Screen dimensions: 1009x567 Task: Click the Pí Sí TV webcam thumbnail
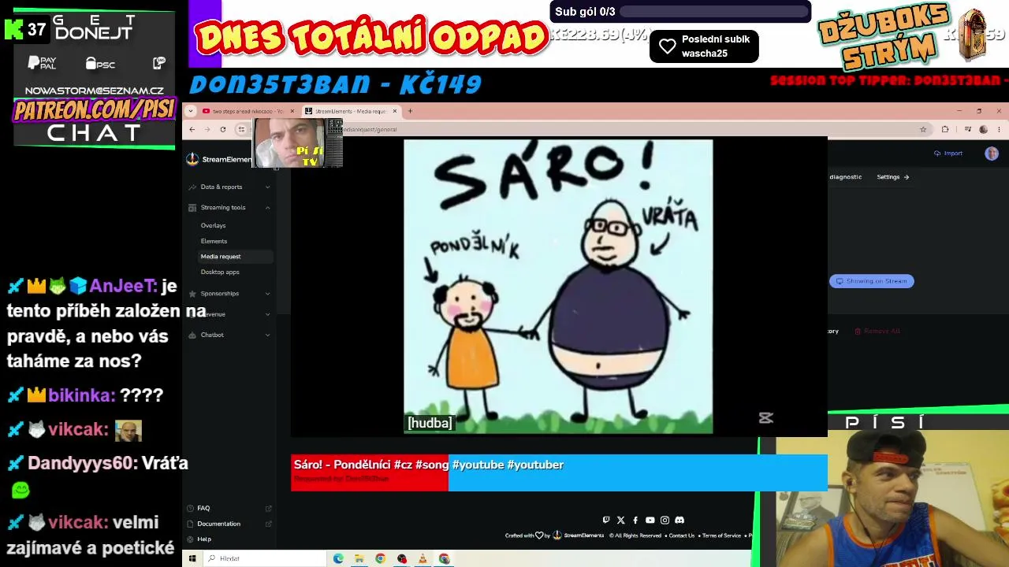(298, 143)
